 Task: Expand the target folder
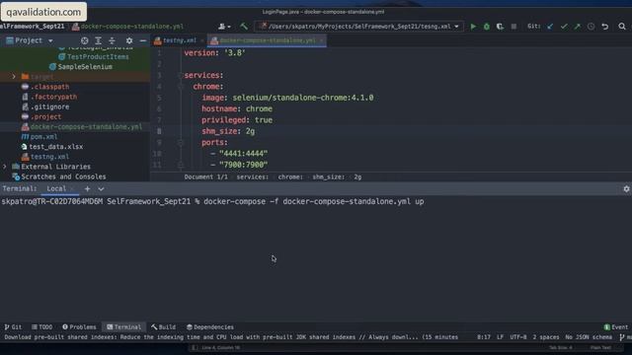coord(14,77)
